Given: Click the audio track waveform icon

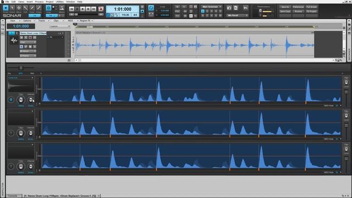Looking at the screenshot, I should tap(14, 40).
